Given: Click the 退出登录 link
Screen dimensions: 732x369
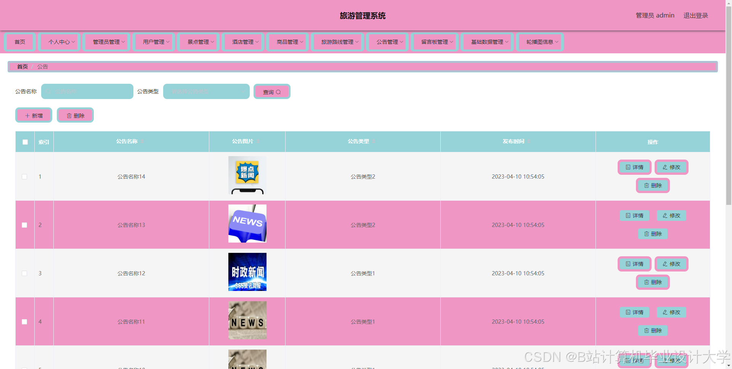Looking at the screenshot, I should click(x=695, y=16).
